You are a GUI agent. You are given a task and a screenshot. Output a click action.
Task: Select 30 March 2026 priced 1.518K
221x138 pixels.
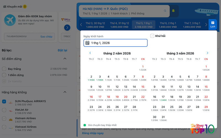(x=154, y=118)
